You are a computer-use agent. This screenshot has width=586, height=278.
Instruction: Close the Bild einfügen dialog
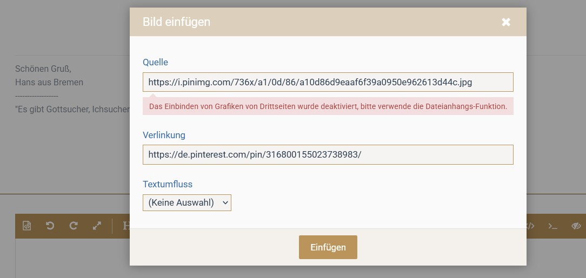(506, 22)
